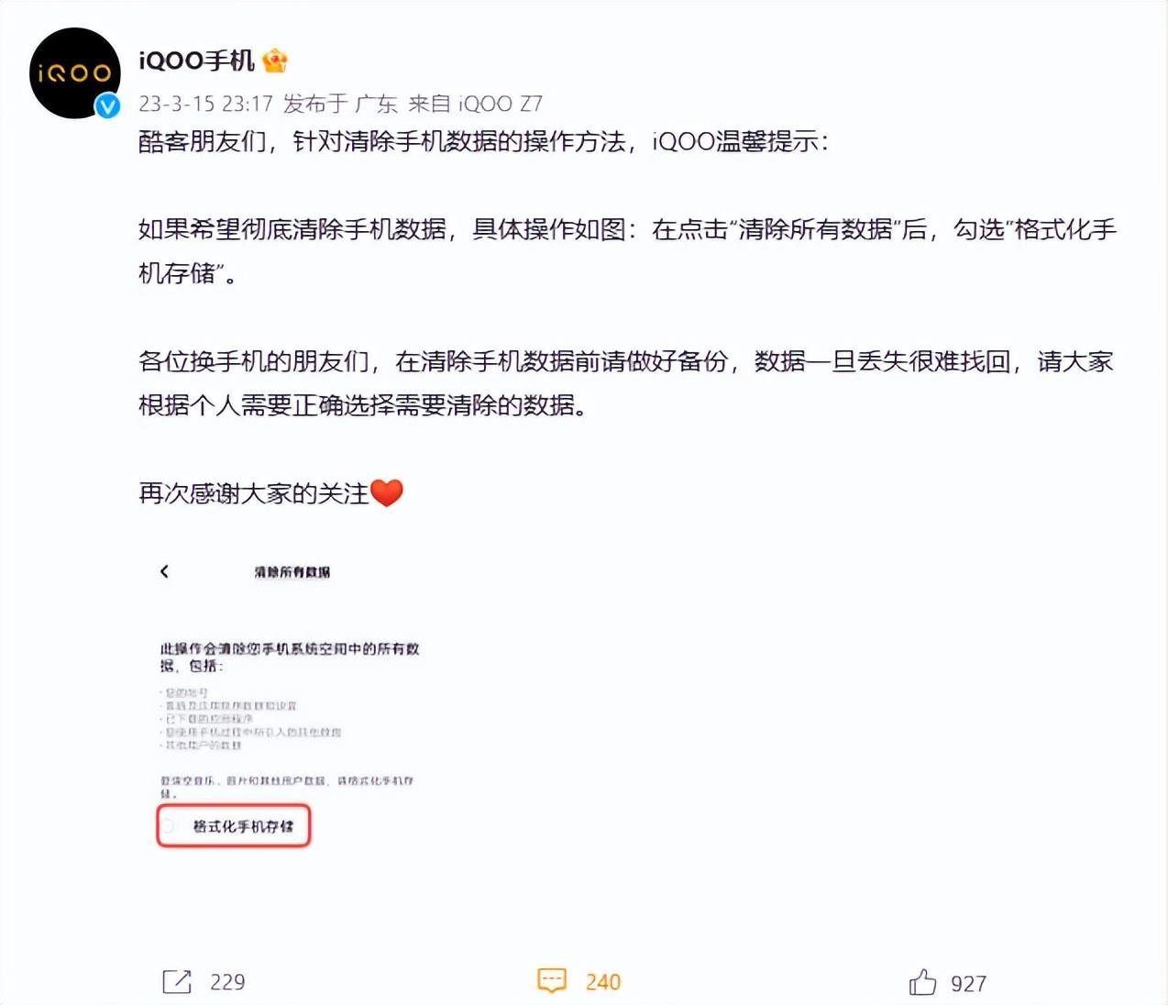Click the 23-3-15 23:17 timestamp
The image size is (1168, 1005).
click(206, 104)
